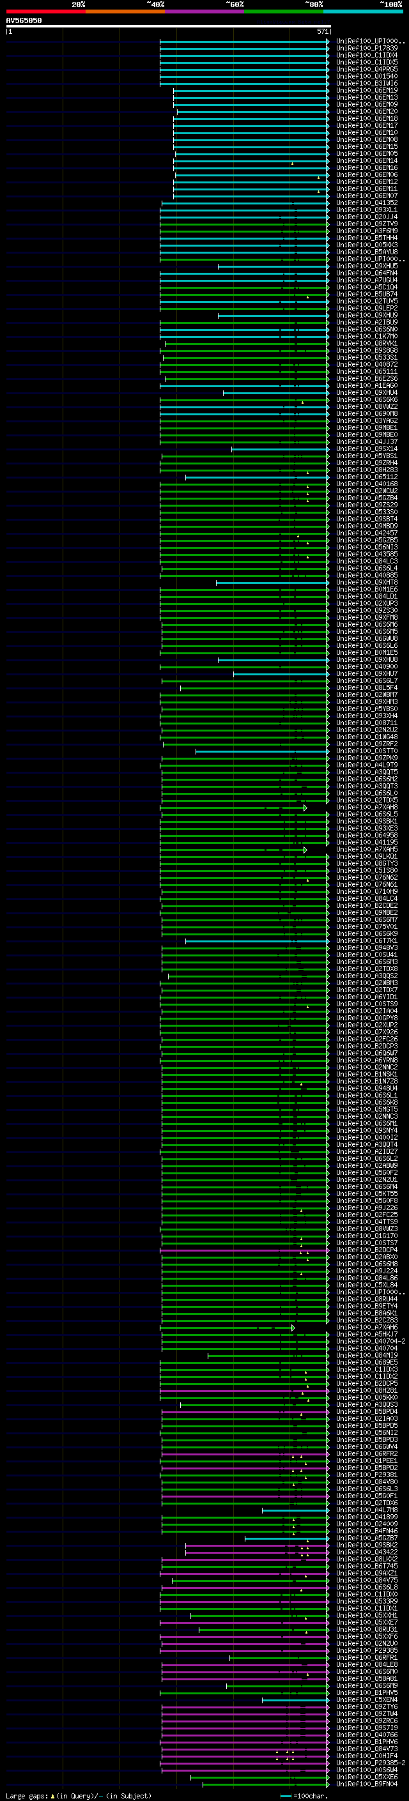Select the UniRef100_C6T7K1 label

click(x=366, y=941)
